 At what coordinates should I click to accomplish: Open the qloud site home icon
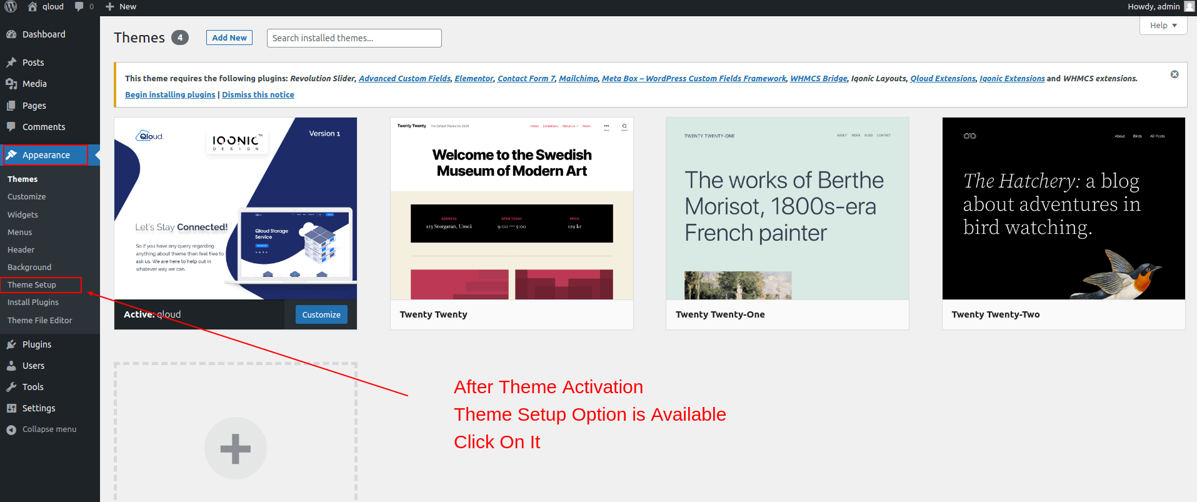(33, 7)
